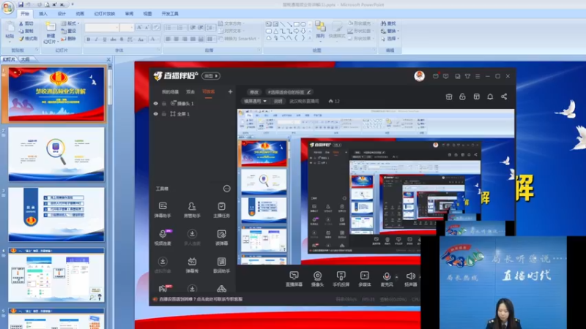This screenshot has width=586, height=329.
Task: Toggle visibility of 摄像头 1 source
Action: click(155, 103)
